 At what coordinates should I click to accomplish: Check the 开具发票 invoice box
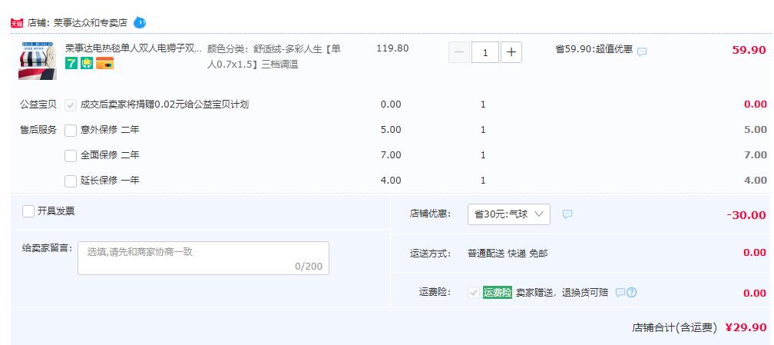(x=28, y=211)
